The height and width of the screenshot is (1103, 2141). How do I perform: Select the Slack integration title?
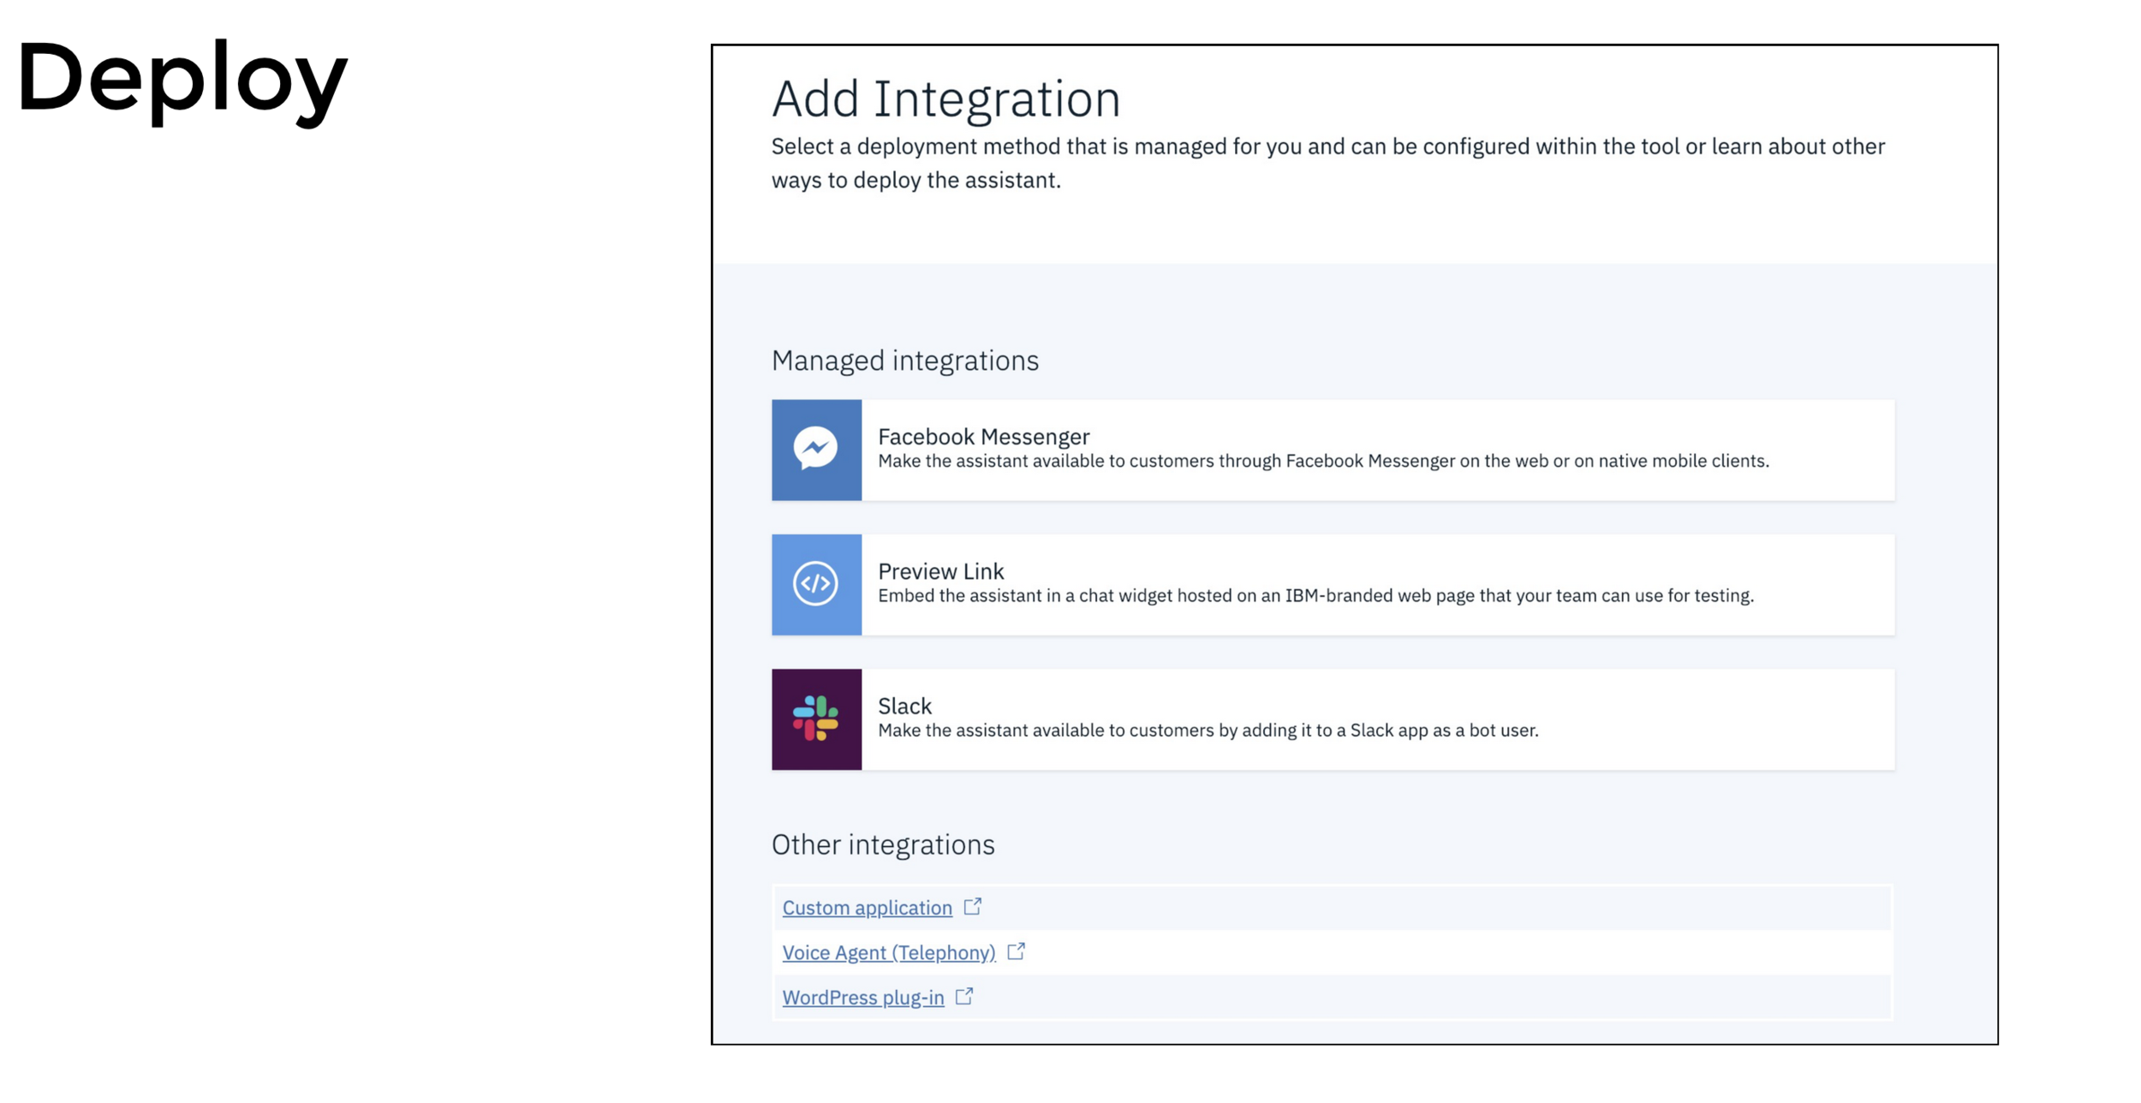tap(904, 706)
